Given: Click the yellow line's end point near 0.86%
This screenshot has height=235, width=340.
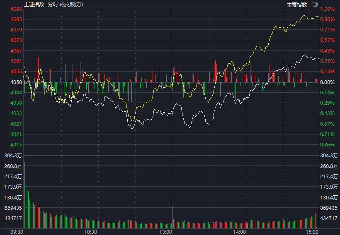Looking at the screenshot, I should (318, 17).
